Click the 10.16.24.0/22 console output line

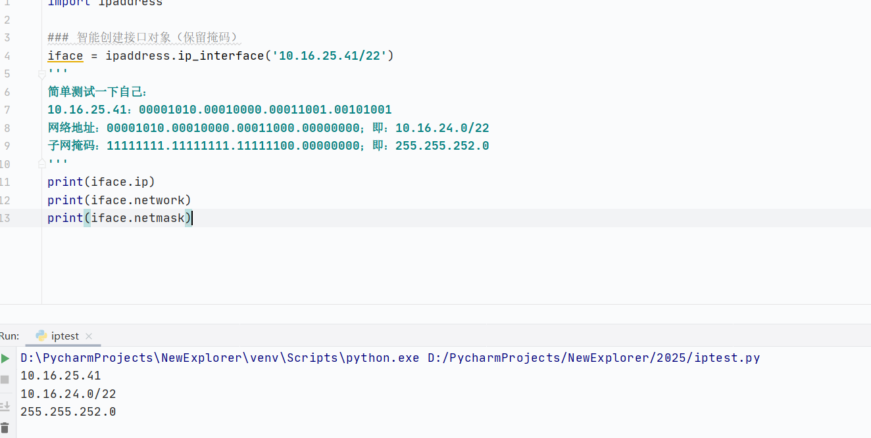68,394
